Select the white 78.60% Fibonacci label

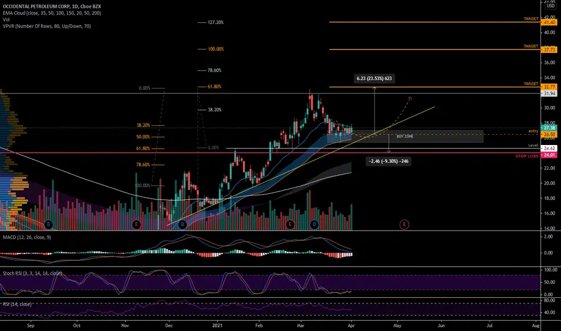(214, 70)
